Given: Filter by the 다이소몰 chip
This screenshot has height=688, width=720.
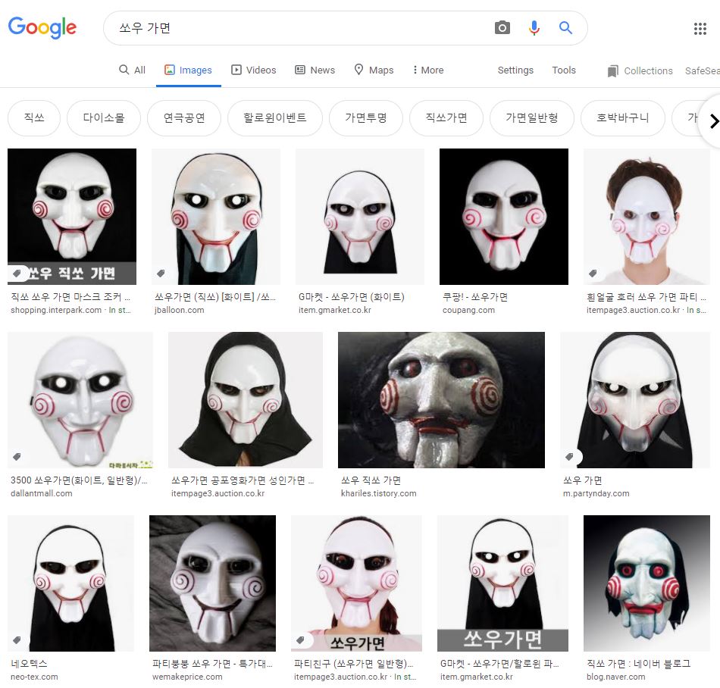Looking at the screenshot, I should click(104, 118).
